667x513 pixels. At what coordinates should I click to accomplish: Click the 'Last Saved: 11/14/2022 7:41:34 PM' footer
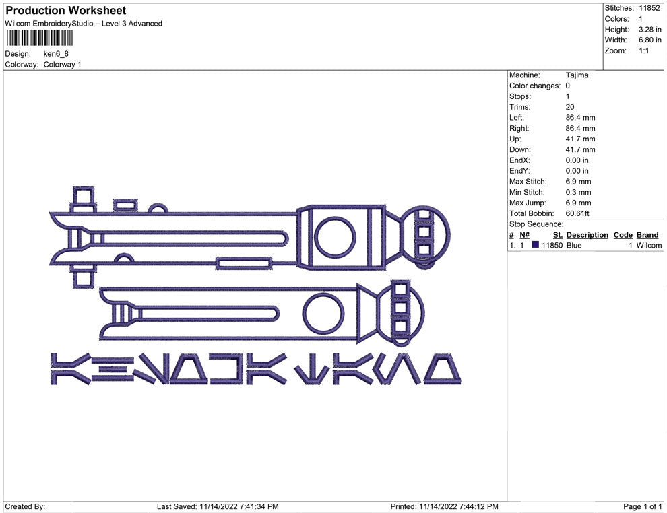(x=218, y=506)
